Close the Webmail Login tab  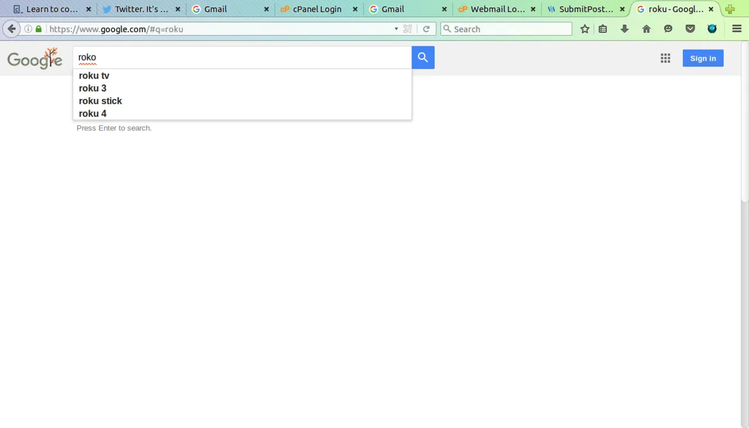(533, 9)
